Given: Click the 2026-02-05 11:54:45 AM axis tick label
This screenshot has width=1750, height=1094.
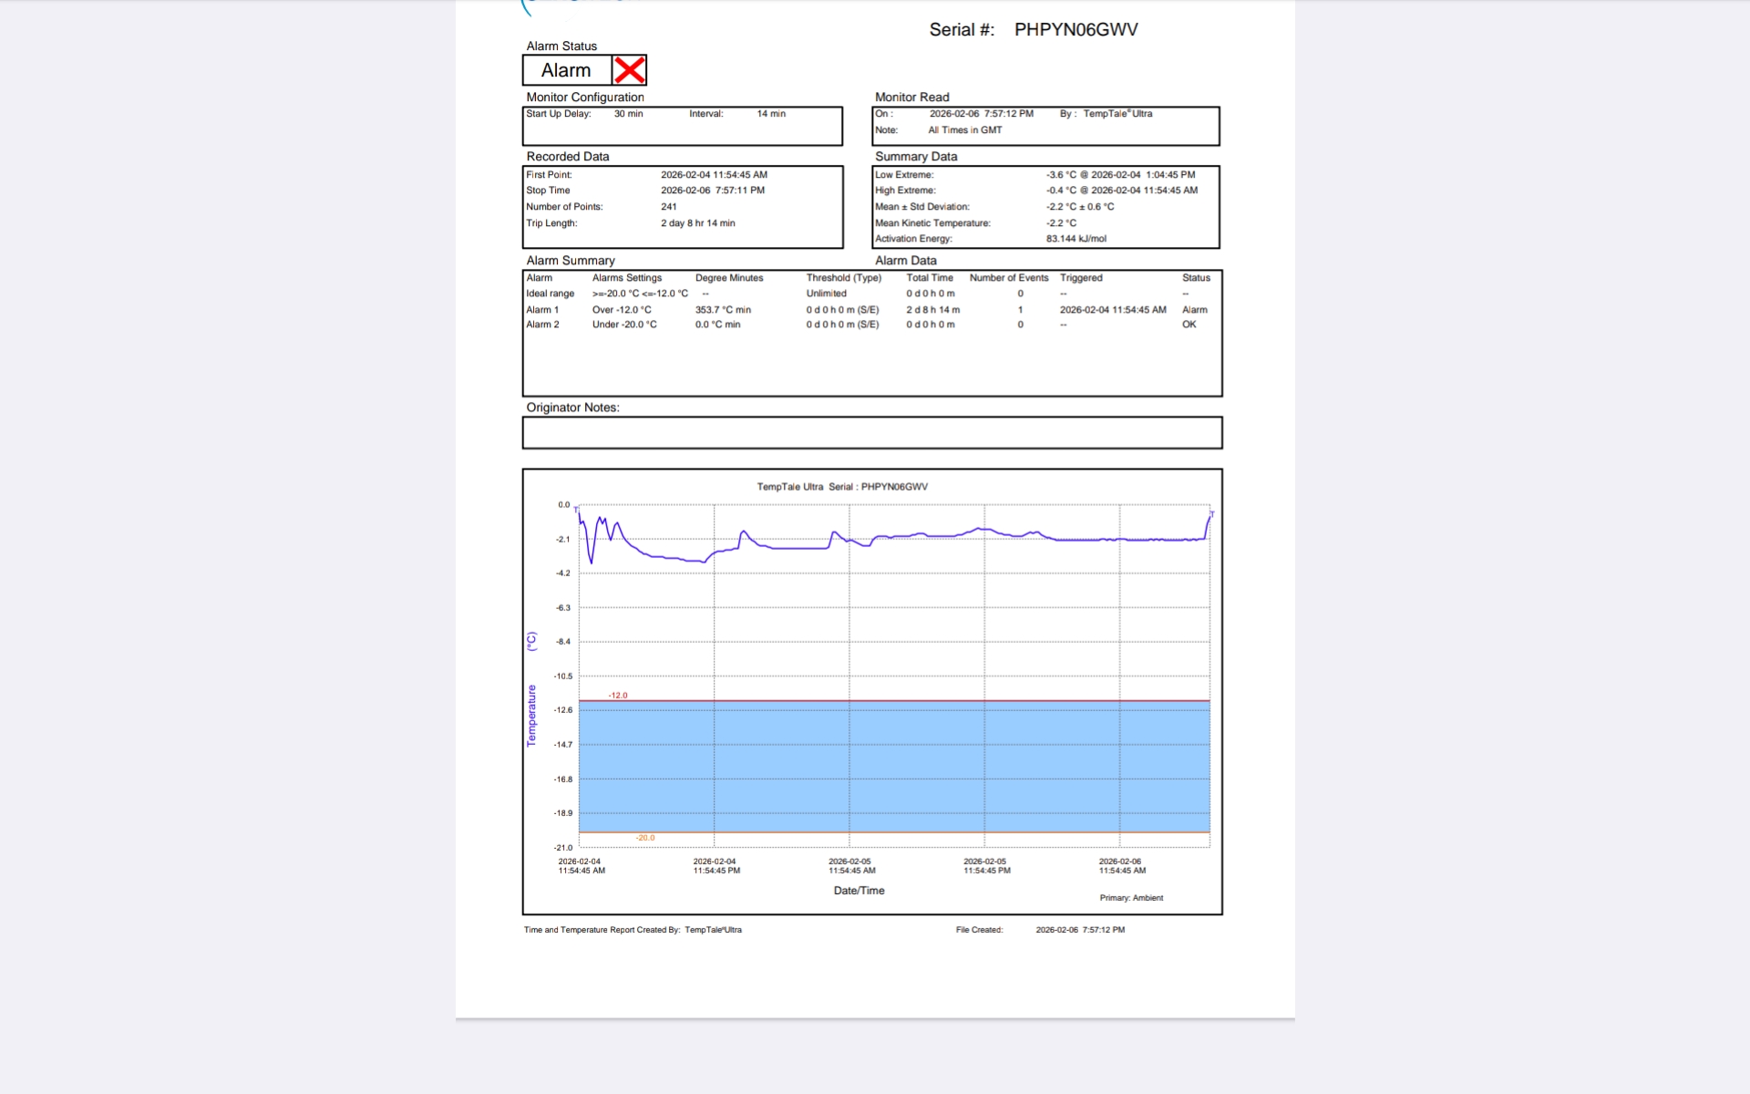Looking at the screenshot, I should pos(851,866).
